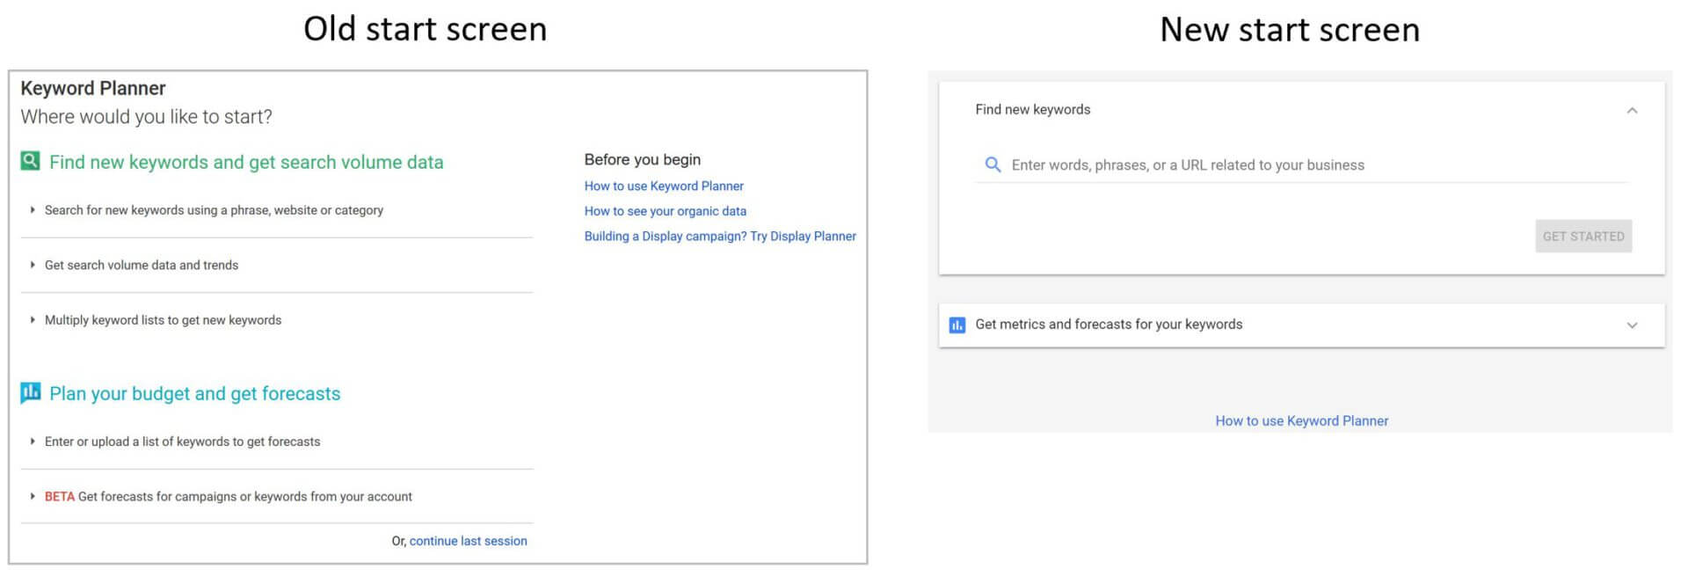Click 'Plan your budget and get forecasts' heading
This screenshot has height=584, width=1688.
coord(195,393)
